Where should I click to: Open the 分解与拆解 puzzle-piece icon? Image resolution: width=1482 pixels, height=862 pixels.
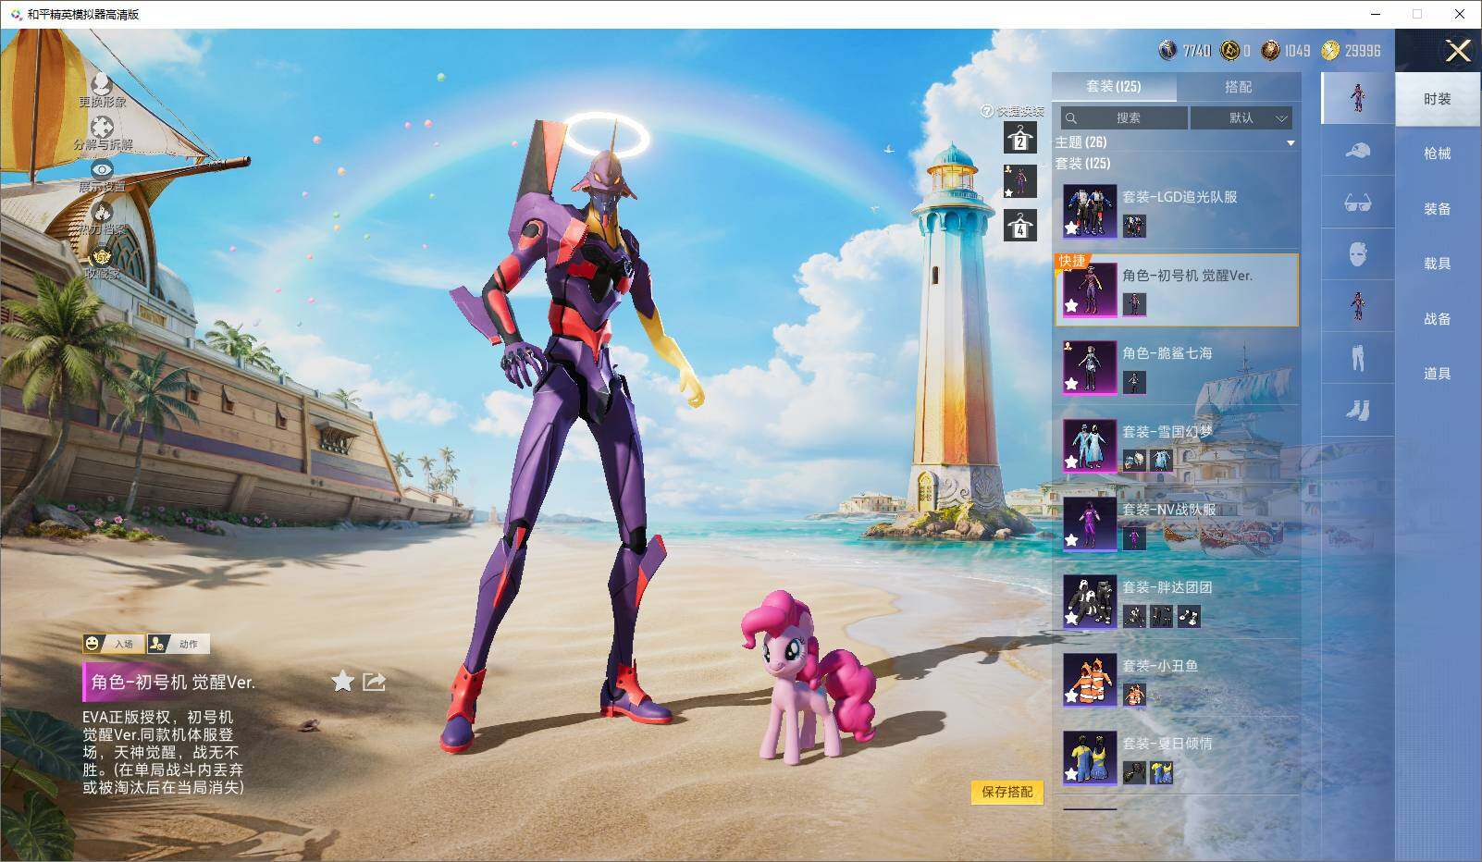[102, 128]
